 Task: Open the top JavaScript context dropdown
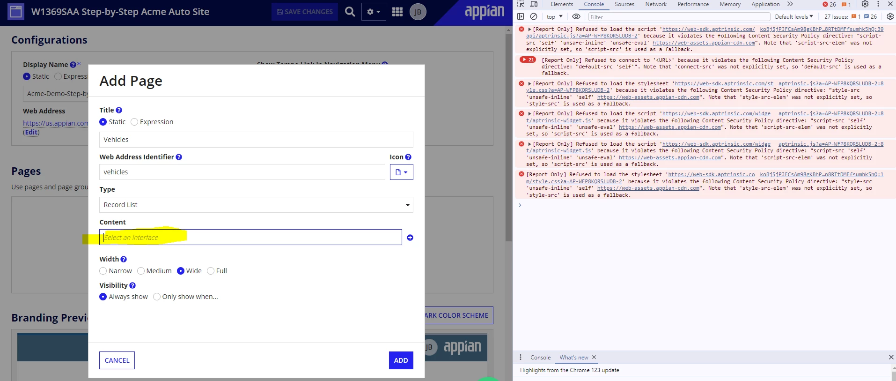pyautogui.click(x=555, y=17)
